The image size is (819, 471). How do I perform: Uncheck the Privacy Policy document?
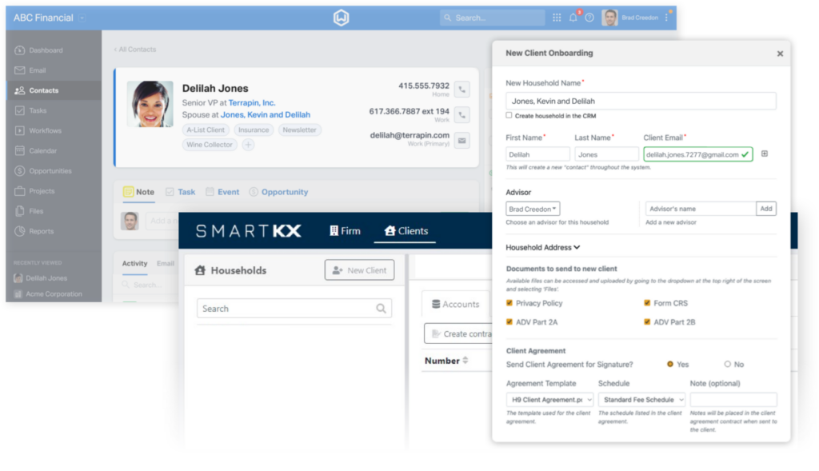(509, 303)
